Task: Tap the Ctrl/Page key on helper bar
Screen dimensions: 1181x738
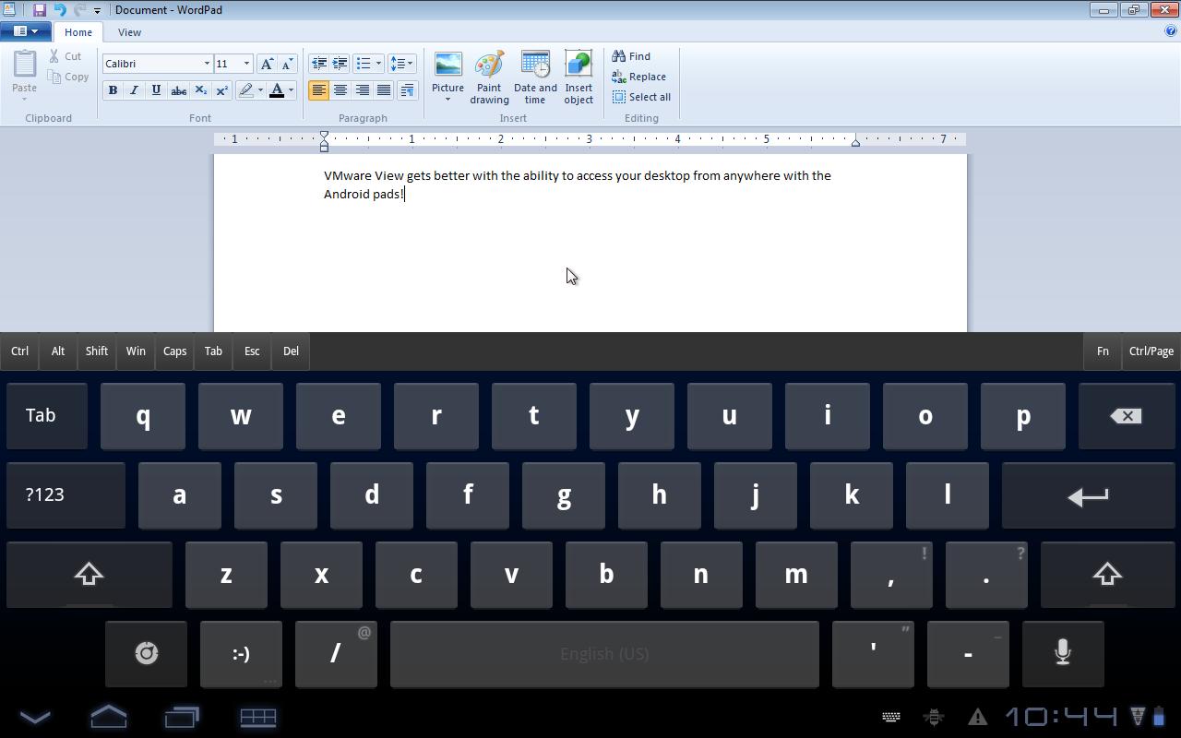Action: coord(1151,351)
